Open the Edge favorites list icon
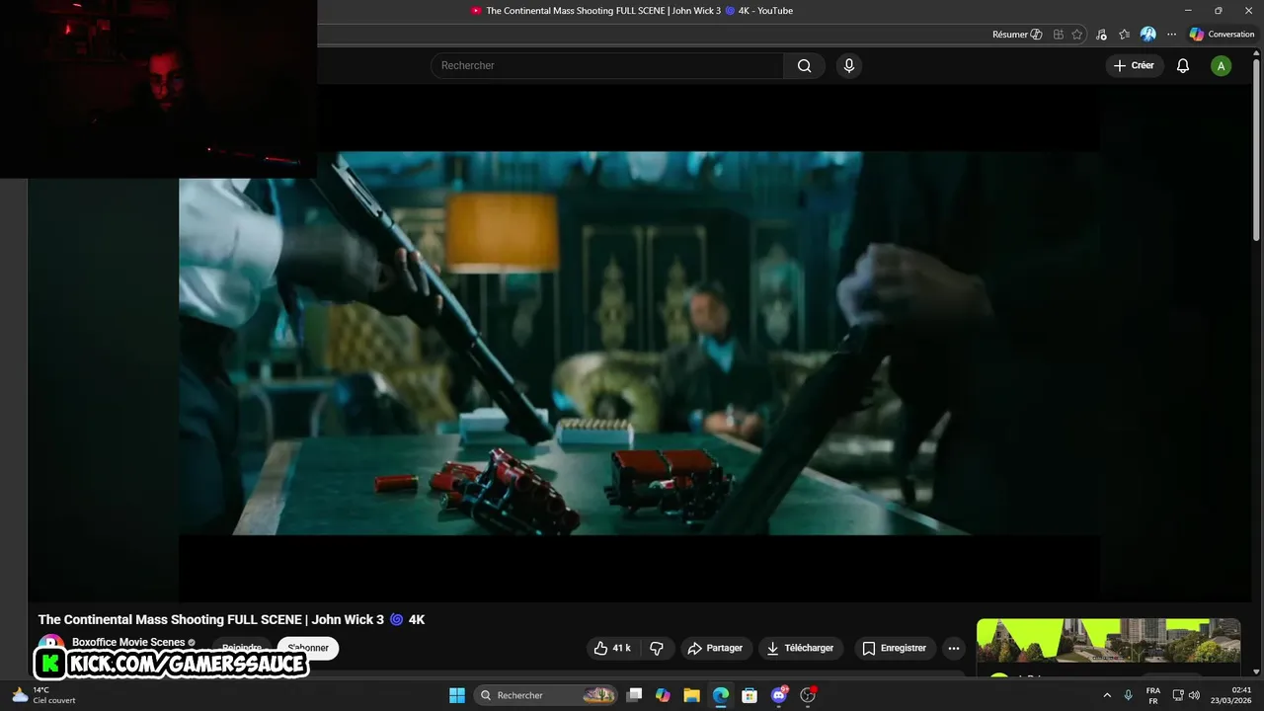 click(x=1125, y=35)
